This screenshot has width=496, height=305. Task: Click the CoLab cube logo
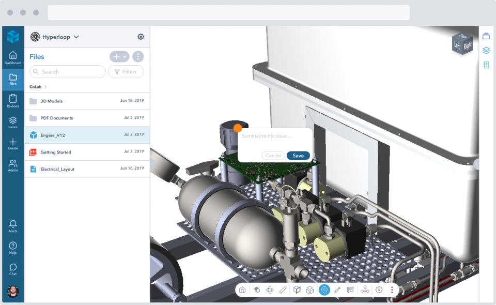tap(13, 37)
